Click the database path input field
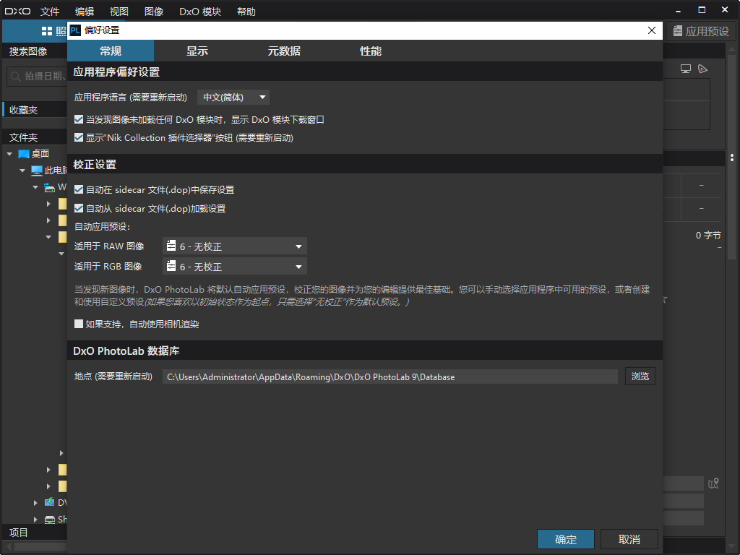This screenshot has width=740, height=555. click(x=390, y=376)
